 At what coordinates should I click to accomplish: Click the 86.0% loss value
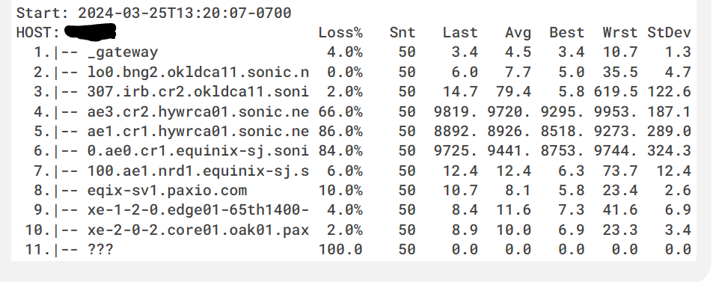(340, 132)
